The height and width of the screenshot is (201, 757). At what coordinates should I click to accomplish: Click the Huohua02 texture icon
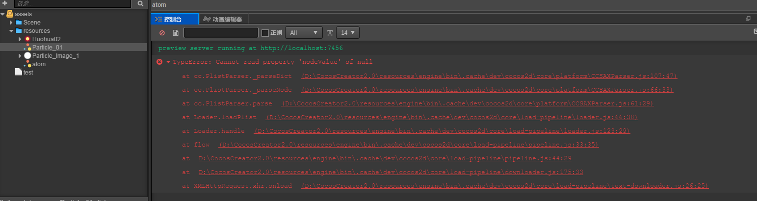tap(27, 39)
